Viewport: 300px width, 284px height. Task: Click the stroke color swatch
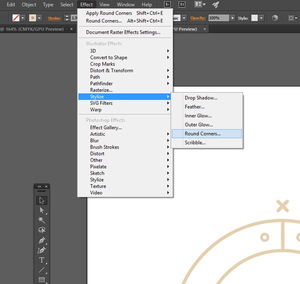(x=32, y=18)
